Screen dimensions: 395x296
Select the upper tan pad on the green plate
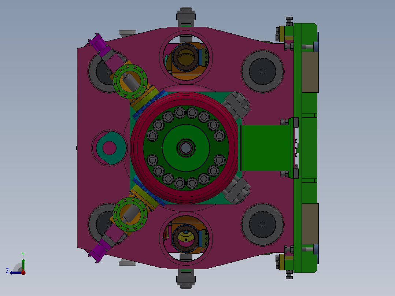pyautogui.click(x=310, y=72)
